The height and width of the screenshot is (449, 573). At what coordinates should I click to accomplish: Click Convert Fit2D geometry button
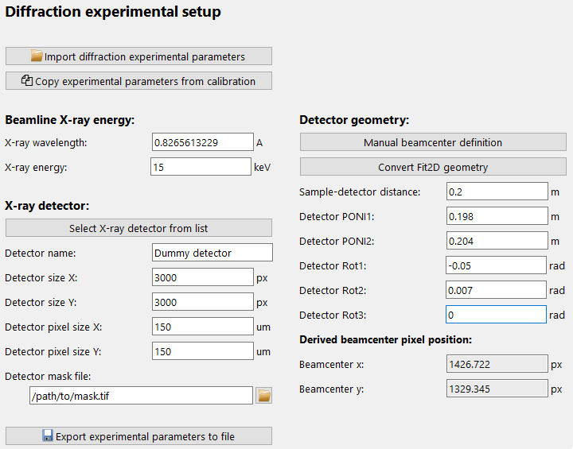(433, 168)
